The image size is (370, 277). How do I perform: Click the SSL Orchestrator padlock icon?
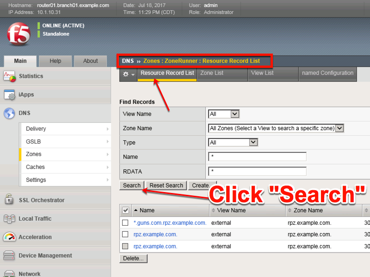click(x=9, y=199)
